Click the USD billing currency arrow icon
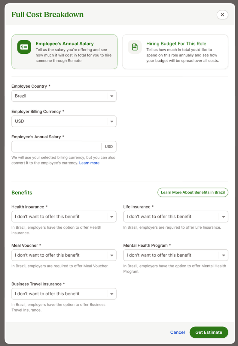The height and width of the screenshot is (346, 238). pos(112,122)
